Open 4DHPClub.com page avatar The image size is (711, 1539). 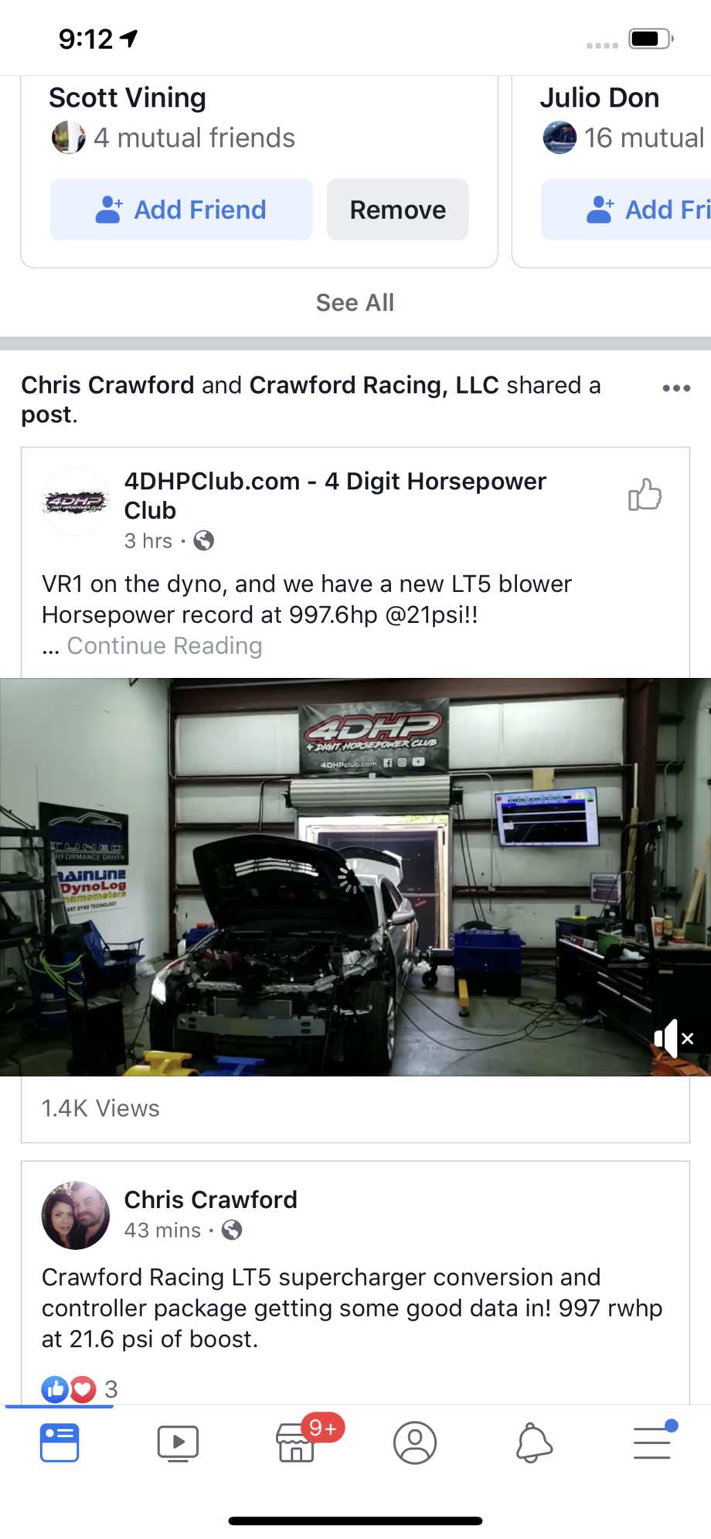point(75,502)
